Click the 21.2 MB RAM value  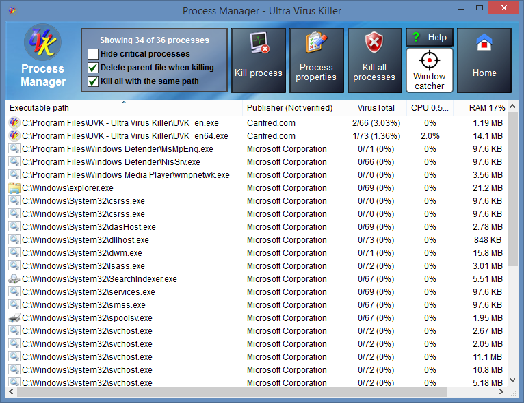[488, 187]
